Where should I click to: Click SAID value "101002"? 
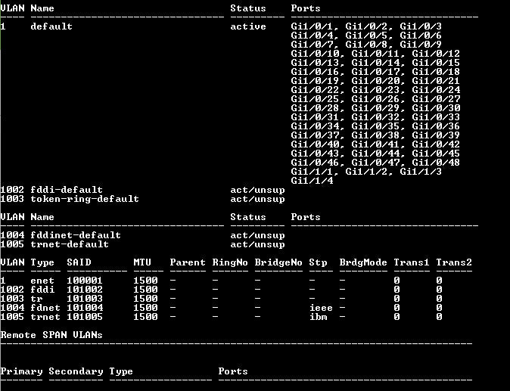click(85, 290)
